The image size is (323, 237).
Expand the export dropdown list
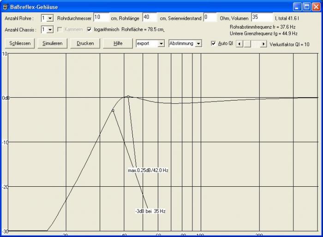[161, 43]
